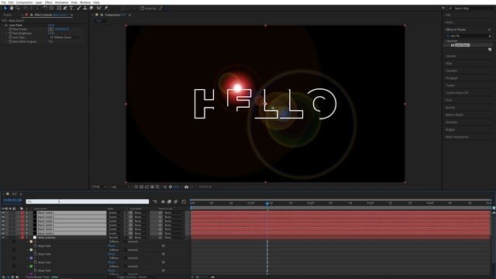Open the Content-Aware Fill panel

(x=456, y=93)
